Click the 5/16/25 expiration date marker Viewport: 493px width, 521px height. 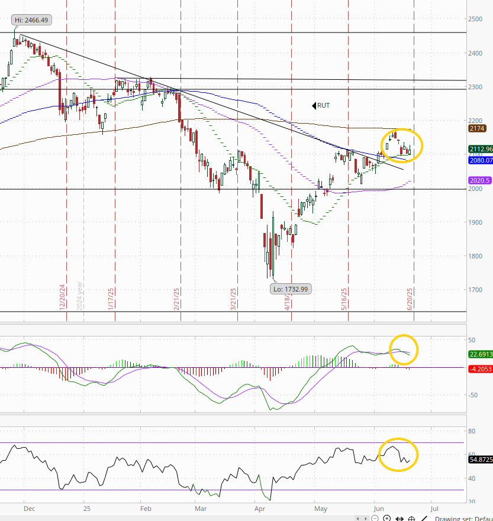click(x=344, y=299)
